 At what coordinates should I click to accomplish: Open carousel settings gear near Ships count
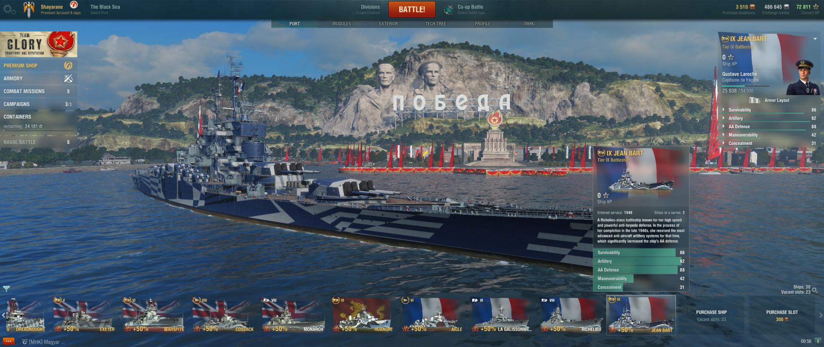coord(815,290)
